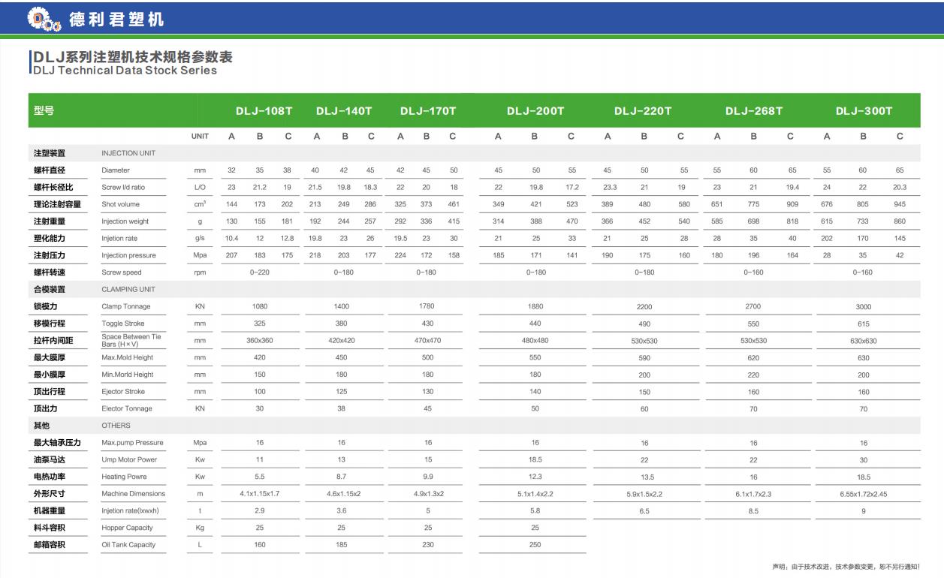The width and height of the screenshot is (944, 578).
Task: Click the rpm unit cell
Action: [x=200, y=272]
